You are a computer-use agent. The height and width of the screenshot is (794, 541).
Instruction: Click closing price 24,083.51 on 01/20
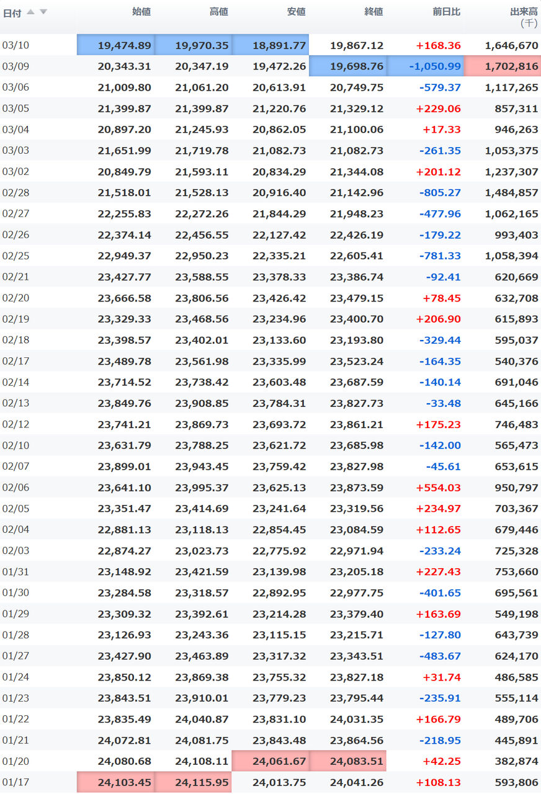(347, 761)
